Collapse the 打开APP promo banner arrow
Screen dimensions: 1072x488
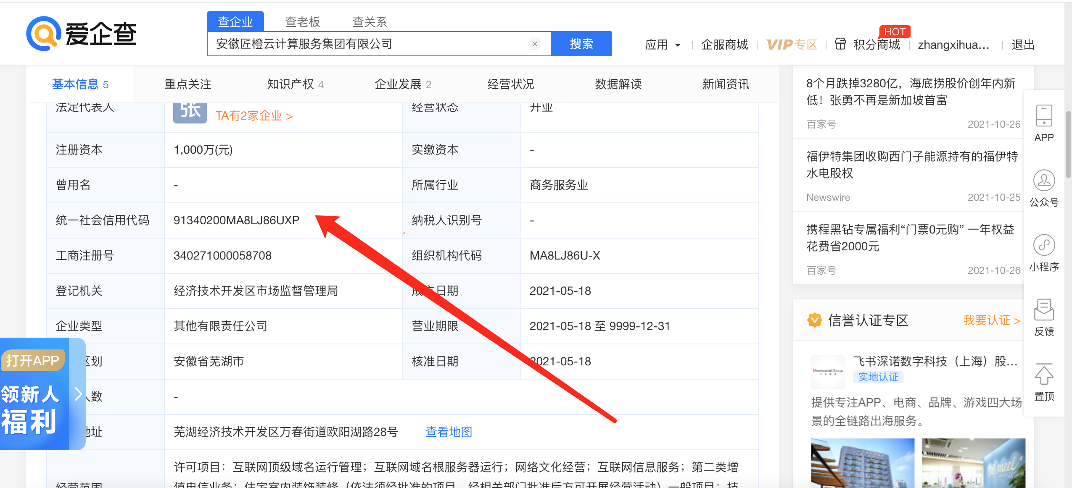[78, 394]
